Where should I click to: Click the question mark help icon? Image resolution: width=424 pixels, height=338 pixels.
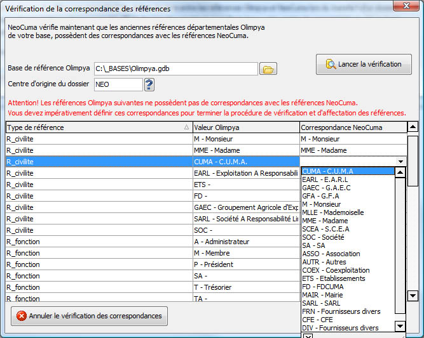pos(149,85)
